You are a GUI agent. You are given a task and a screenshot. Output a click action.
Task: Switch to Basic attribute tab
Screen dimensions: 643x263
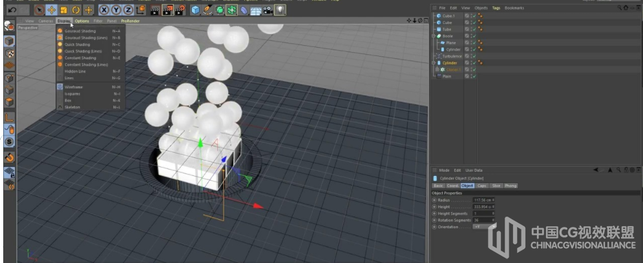point(438,186)
